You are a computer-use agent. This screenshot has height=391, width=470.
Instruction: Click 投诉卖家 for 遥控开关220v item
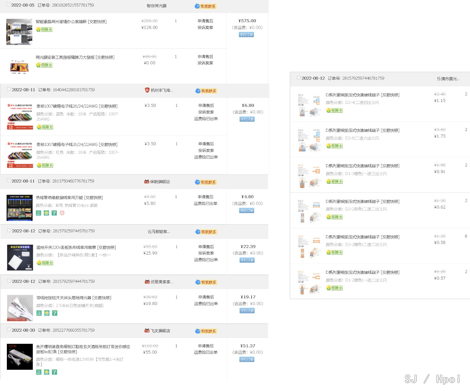point(206,253)
